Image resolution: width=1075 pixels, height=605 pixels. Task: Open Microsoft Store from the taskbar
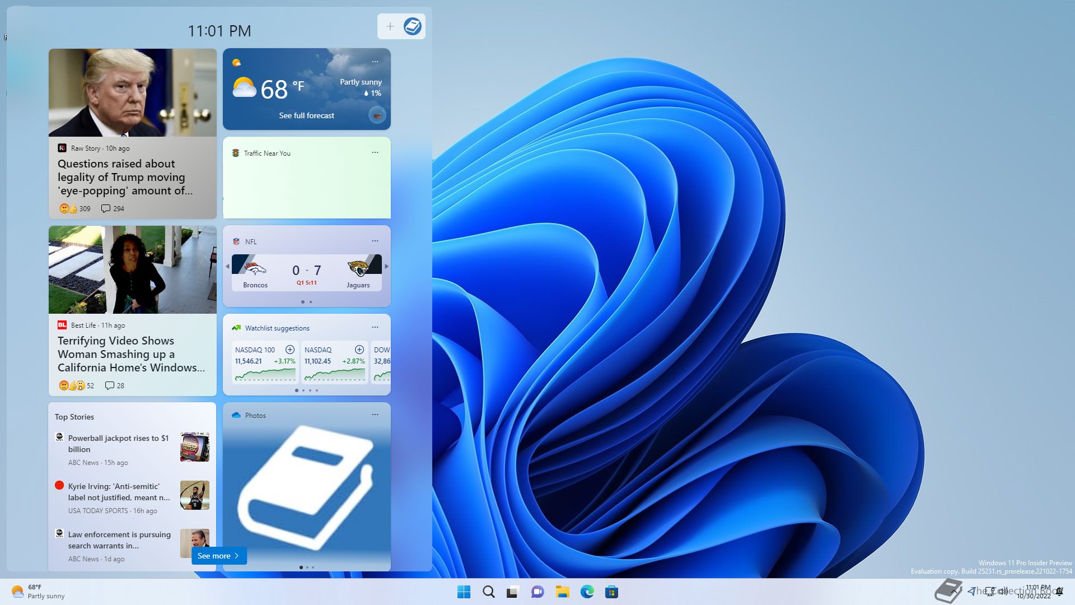tap(611, 592)
